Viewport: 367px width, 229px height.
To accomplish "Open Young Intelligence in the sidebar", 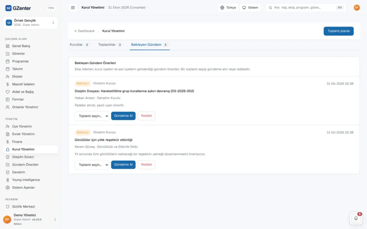I will 30,180.
